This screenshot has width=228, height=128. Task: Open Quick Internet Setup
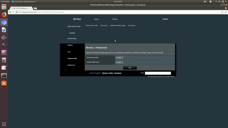pyautogui.click(x=74, y=26)
